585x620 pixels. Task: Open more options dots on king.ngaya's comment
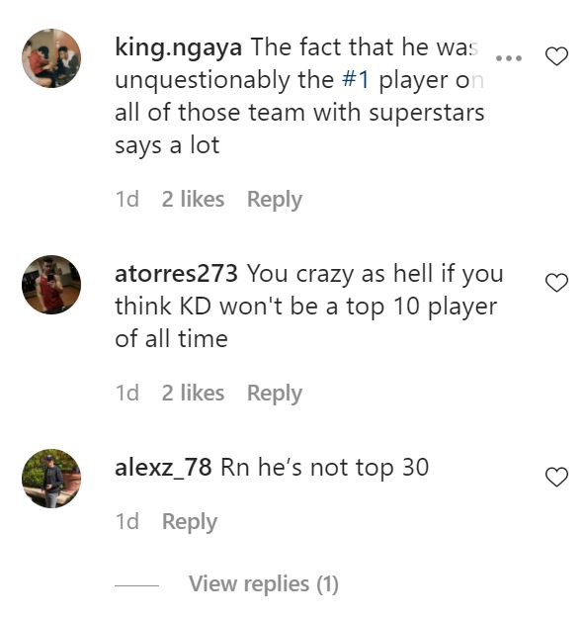pyautogui.click(x=509, y=58)
